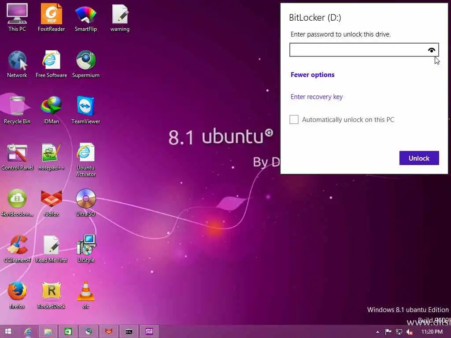Screen dimensions: 451x338
Task: Open Internet Explorer from the taskbar
Action: [28, 332]
